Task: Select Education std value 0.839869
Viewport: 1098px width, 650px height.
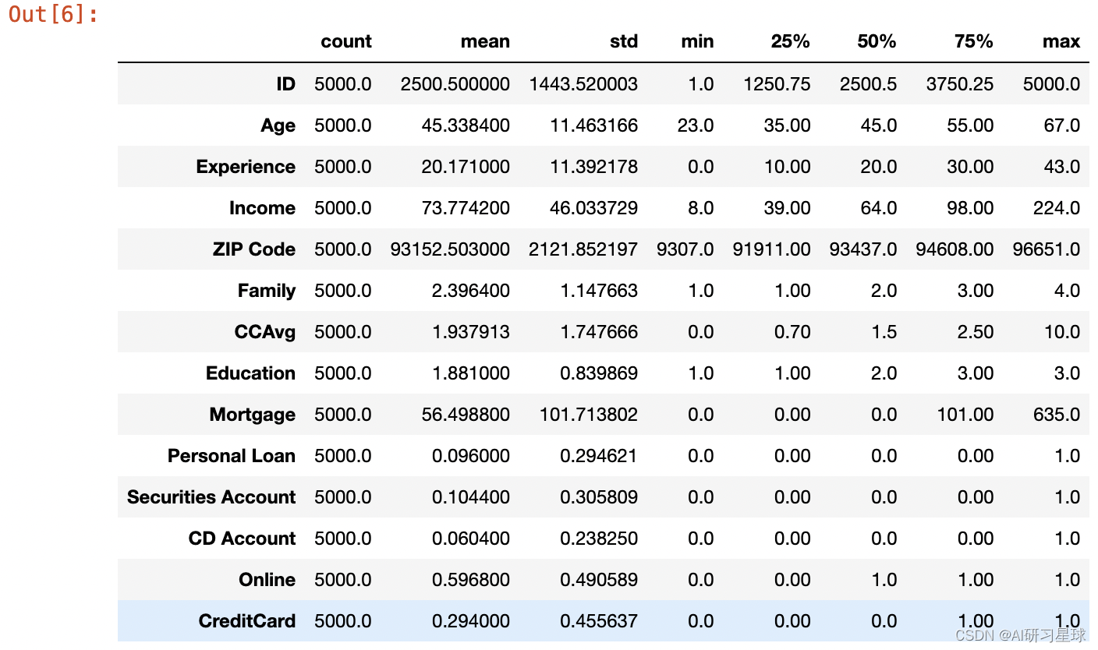Action: [x=599, y=373]
